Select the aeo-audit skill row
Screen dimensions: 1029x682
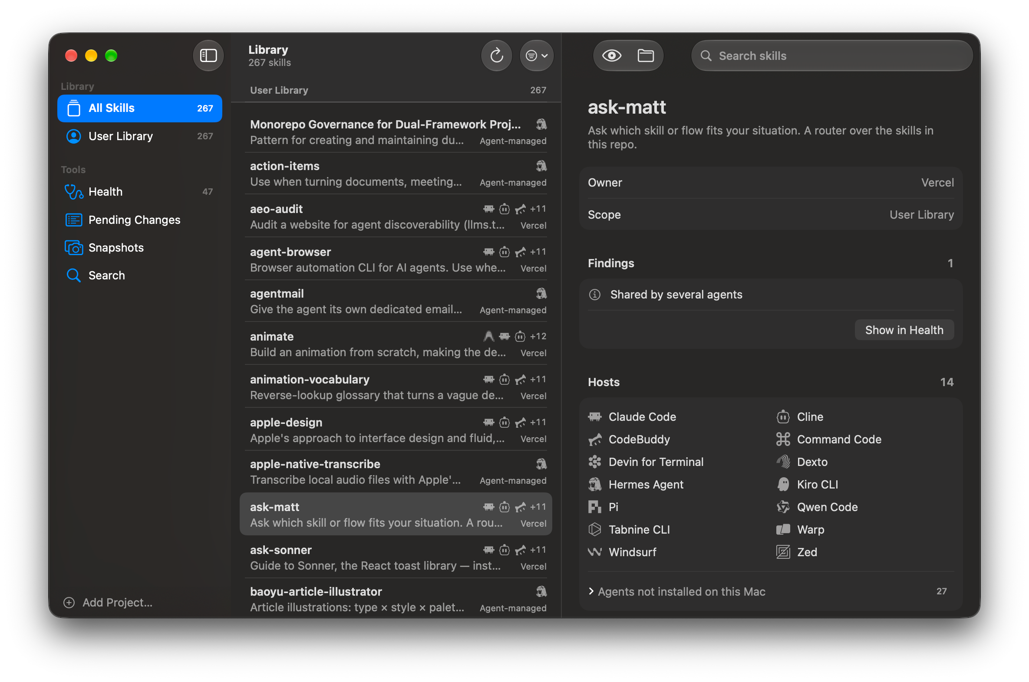pos(396,216)
